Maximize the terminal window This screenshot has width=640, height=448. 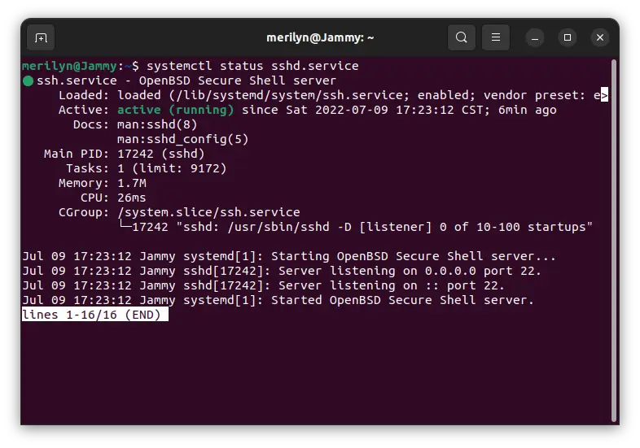(x=568, y=37)
